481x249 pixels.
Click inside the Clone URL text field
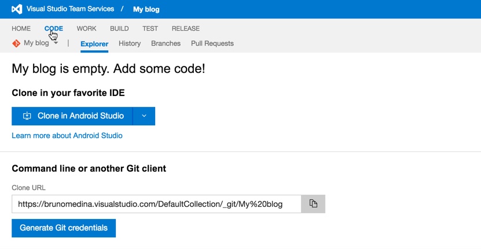coord(156,204)
